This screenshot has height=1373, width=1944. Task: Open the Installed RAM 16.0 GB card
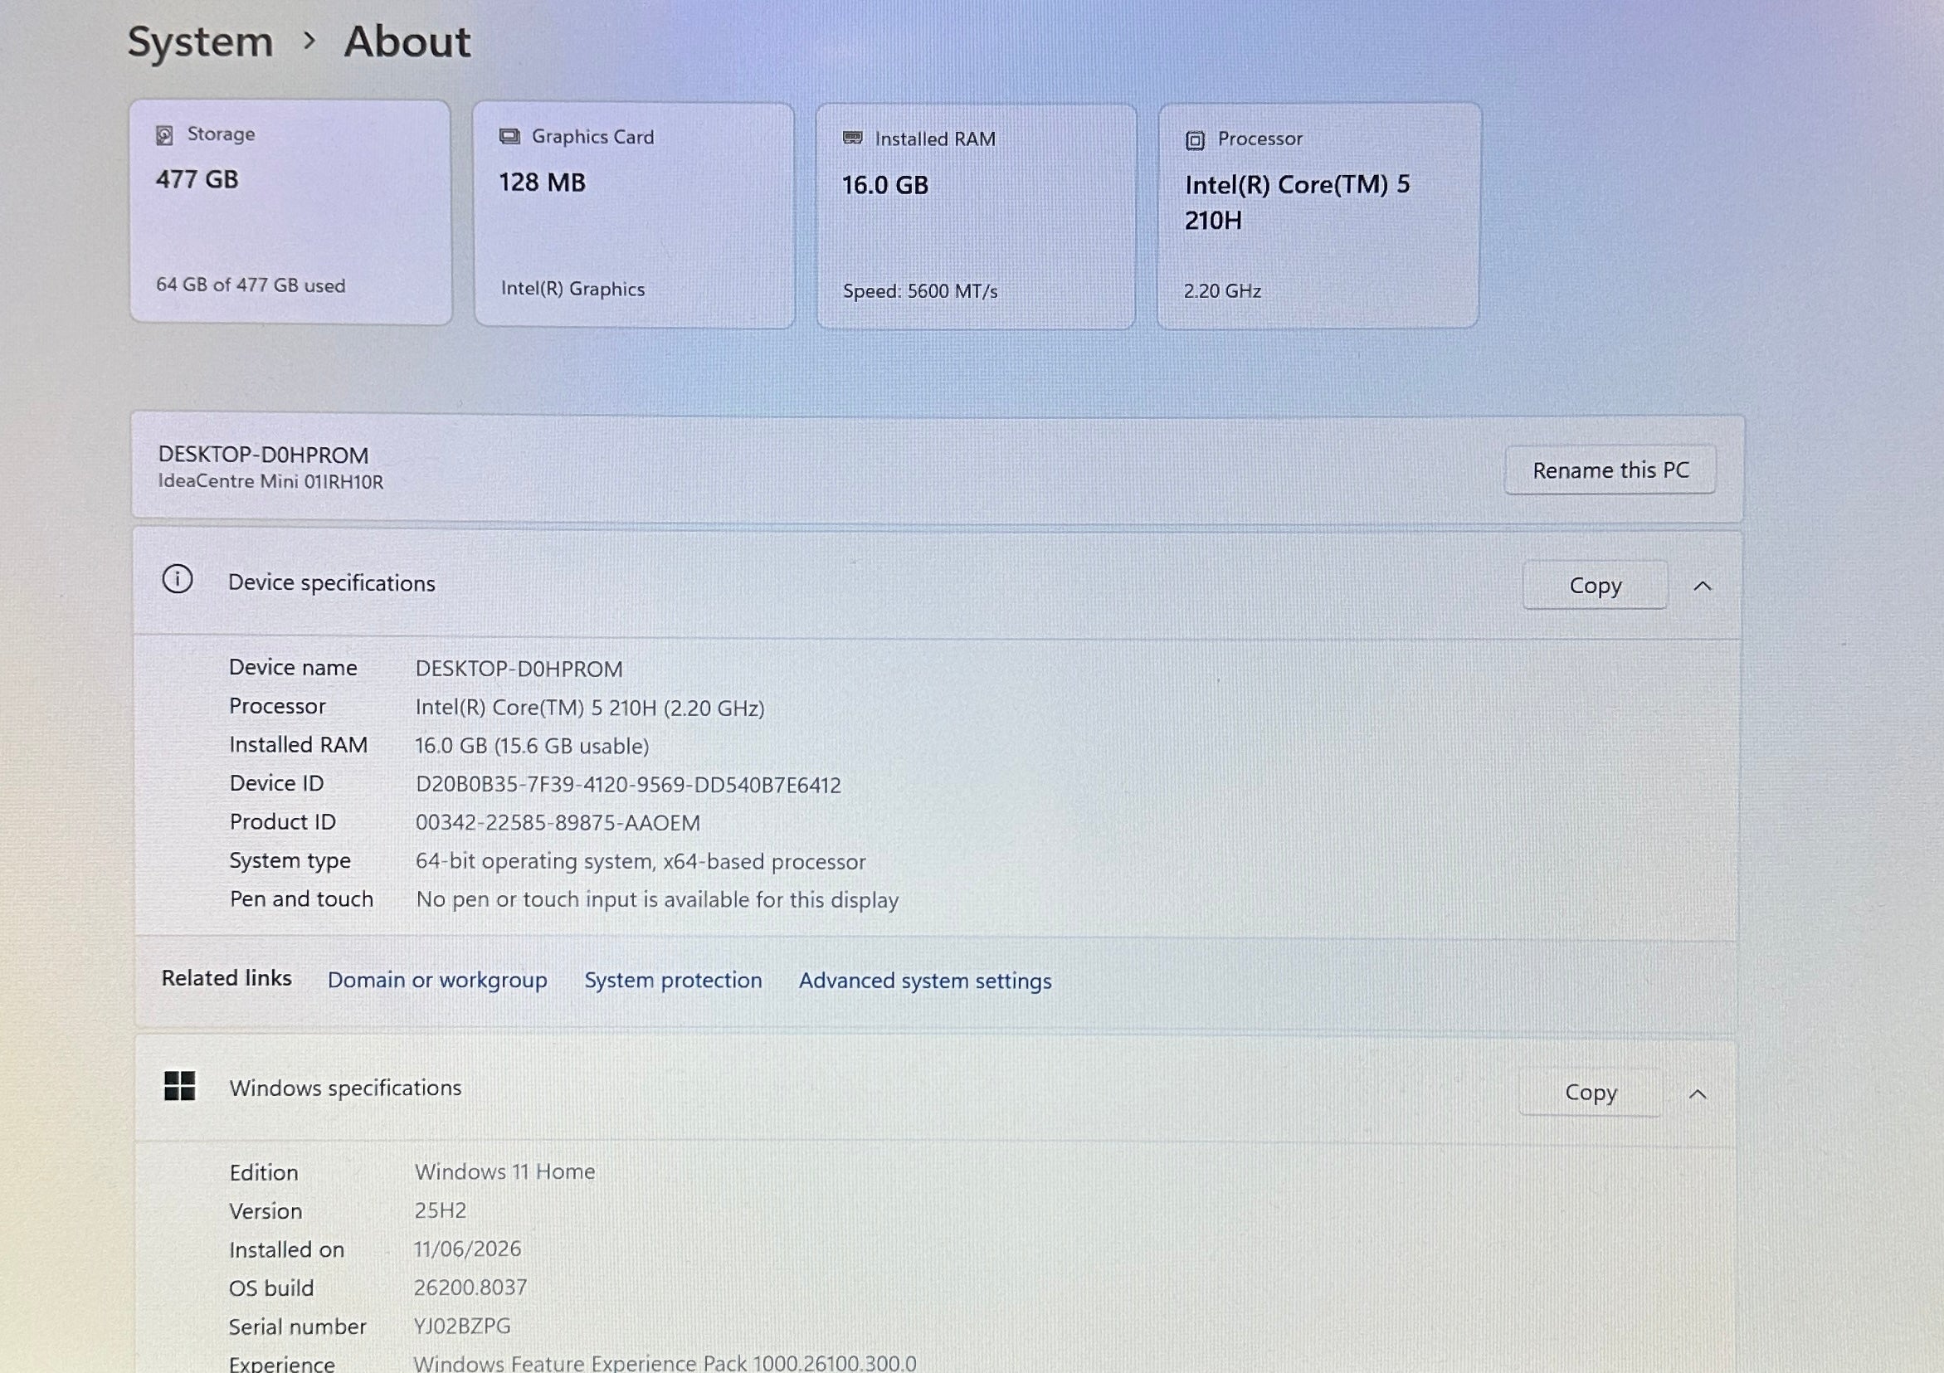976,216
